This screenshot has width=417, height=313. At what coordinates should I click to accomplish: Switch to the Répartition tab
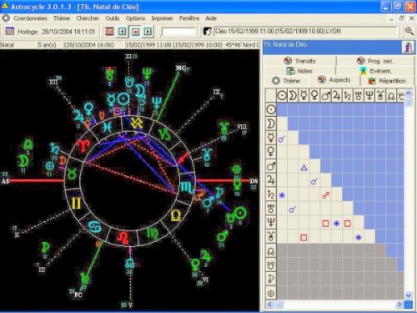pyautogui.click(x=387, y=81)
